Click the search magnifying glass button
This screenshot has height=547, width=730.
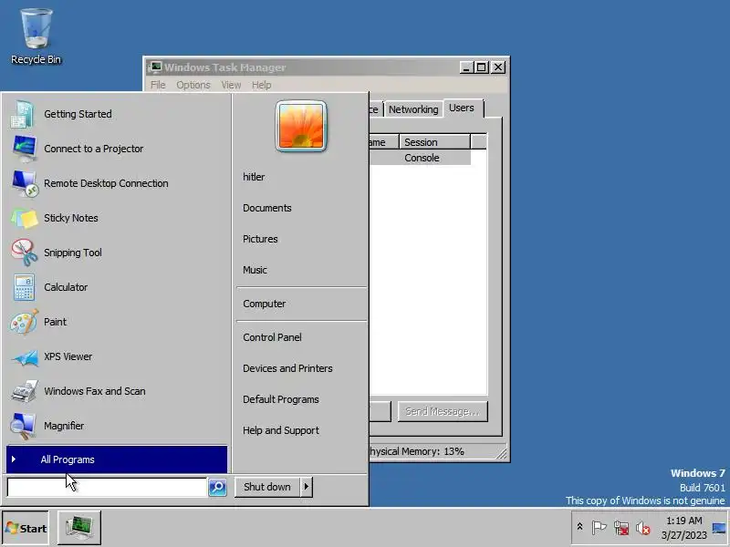pyautogui.click(x=217, y=487)
